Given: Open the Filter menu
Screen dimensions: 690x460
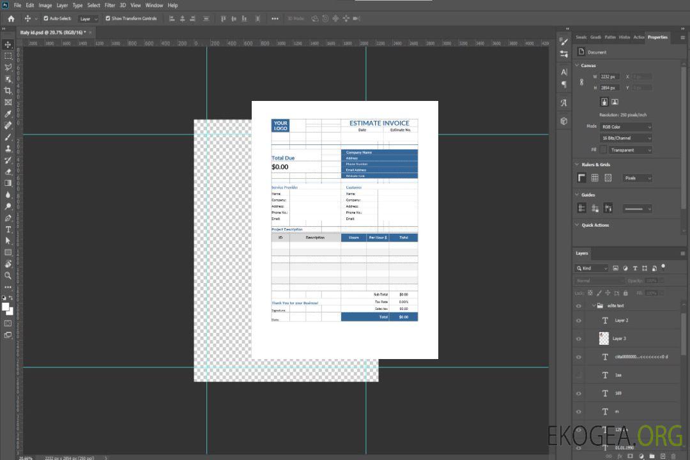Looking at the screenshot, I should pyautogui.click(x=110, y=5).
